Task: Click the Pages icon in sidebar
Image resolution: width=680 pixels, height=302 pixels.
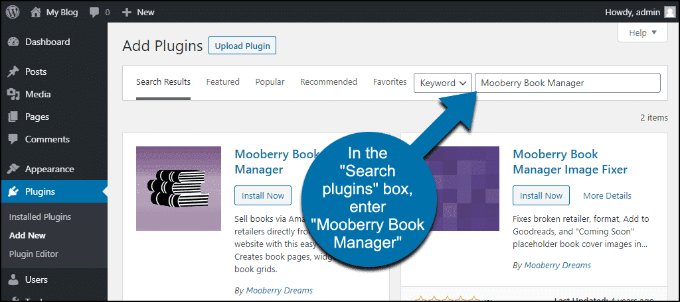Action: pyautogui.click(x=13, y=117)
